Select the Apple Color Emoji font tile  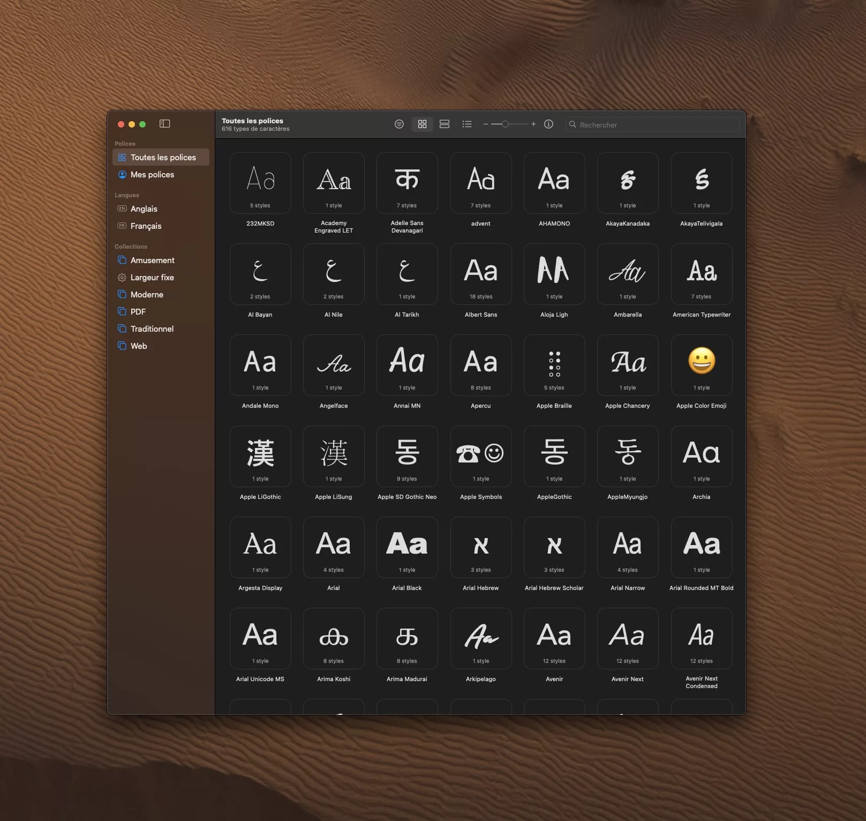[702, 365]
